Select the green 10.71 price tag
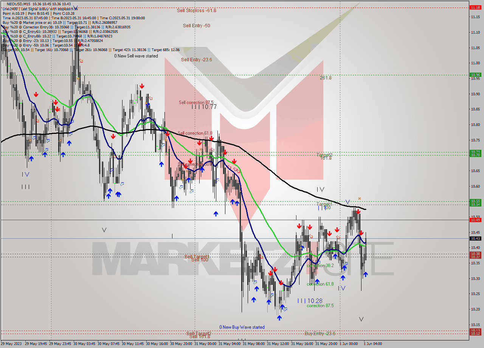The height and width of the screenshot is (348, 484). point(475,152)
